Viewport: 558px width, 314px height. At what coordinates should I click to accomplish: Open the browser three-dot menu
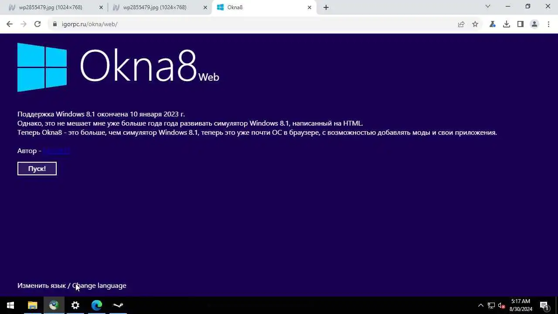[x=548, y=24]
